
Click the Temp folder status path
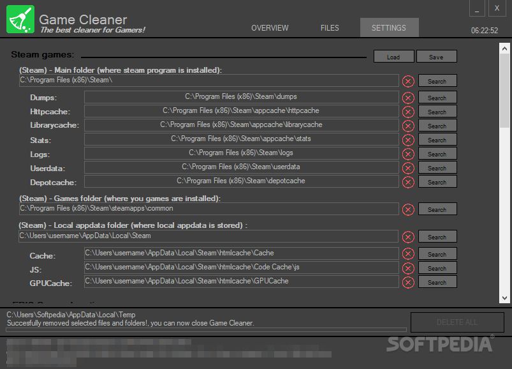tap(71, 315)
